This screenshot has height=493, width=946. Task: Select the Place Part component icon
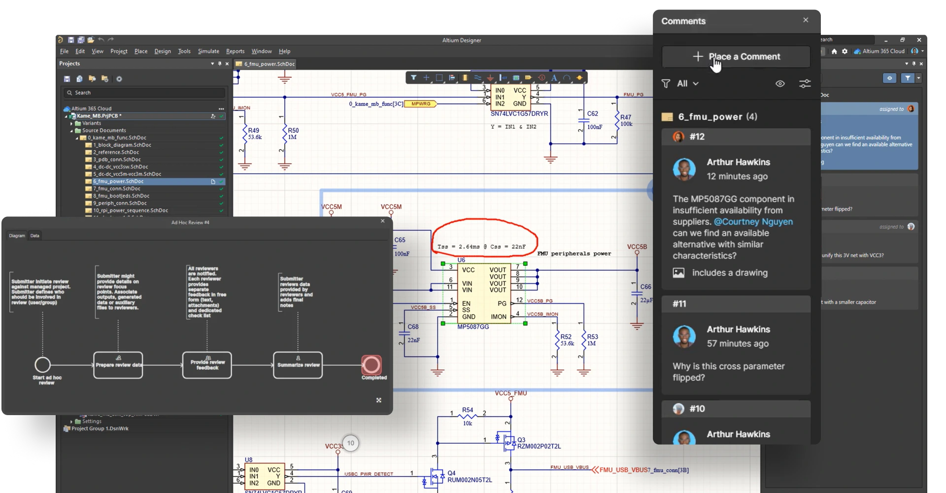pyautogui.click(x=465, y=77)
